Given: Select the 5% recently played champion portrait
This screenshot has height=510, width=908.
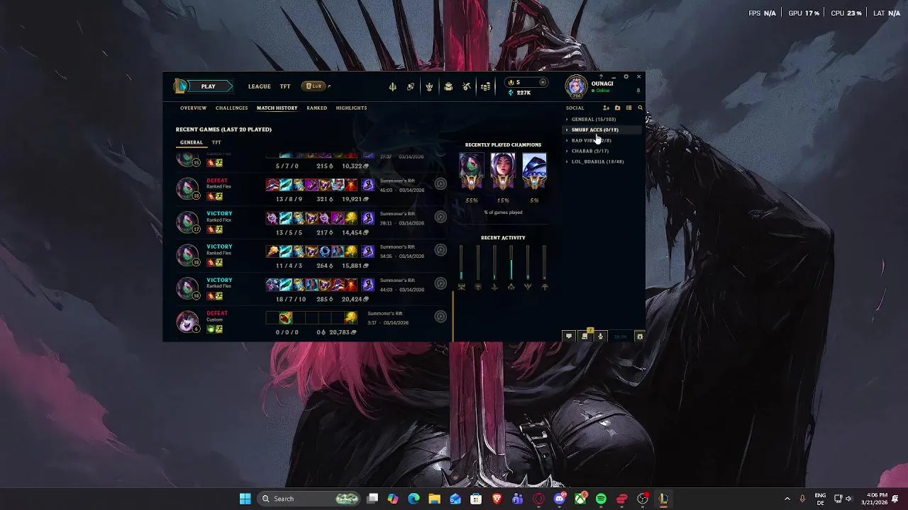Looking at the screenshot, I should 534,171.
